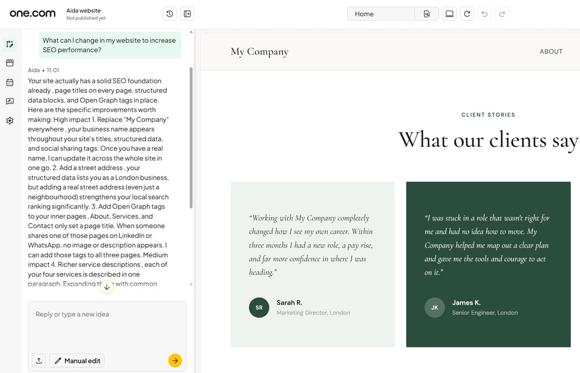Click the Aida website project name
The image size is (580, 373).
coord(84,10)
